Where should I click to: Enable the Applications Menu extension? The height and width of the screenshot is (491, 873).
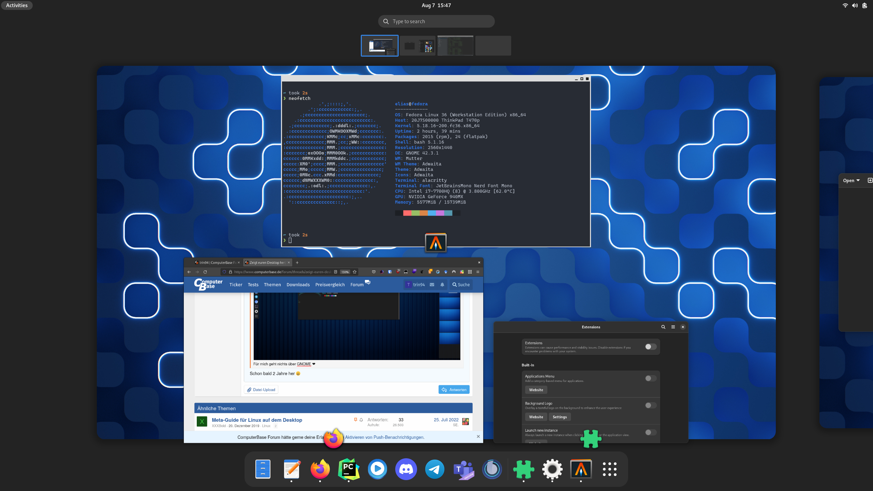[650, 378]
